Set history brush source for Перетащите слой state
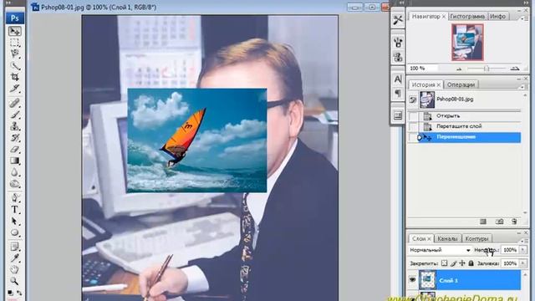The height and width of the screenshot is (301, 535). click(x=413, y=126)
